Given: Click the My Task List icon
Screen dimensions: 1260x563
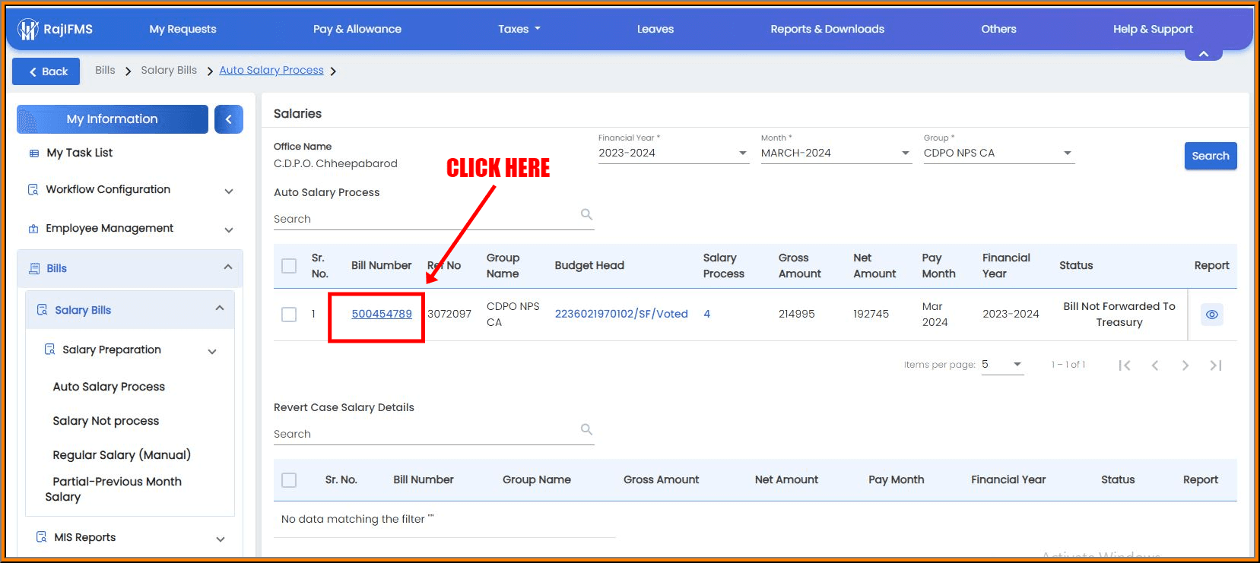Looking at the screenshot, I should click(x=33, y=153).
